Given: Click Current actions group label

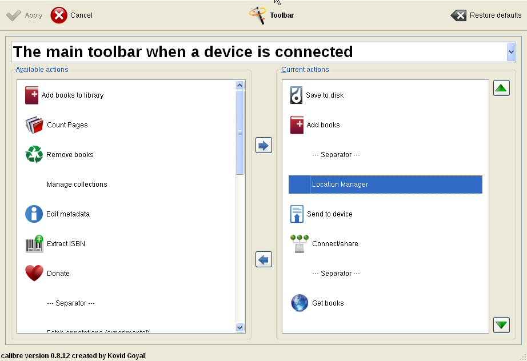Looking at the screenshot, I should pyautogui.click(x=305, y=70).
